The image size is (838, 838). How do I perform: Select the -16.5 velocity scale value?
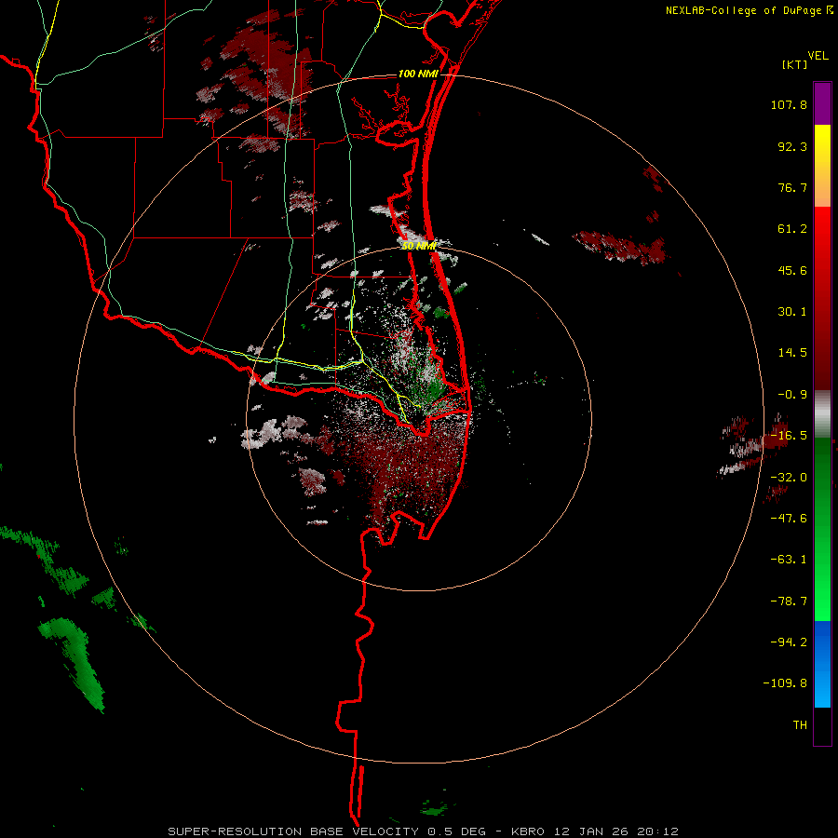click(789, 436)
